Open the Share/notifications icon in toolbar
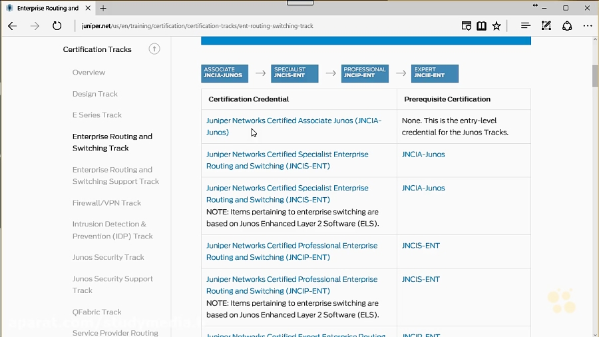 tap(567, 25)
